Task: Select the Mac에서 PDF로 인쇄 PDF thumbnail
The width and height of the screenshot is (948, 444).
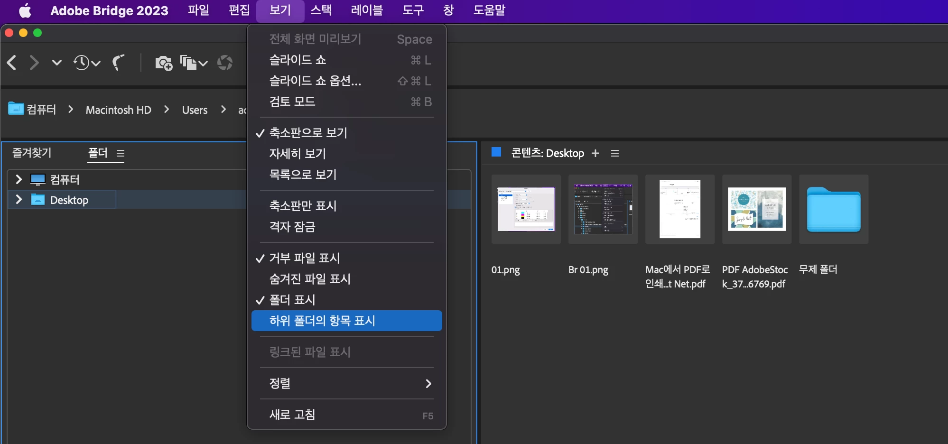Action: 680,209
